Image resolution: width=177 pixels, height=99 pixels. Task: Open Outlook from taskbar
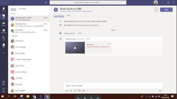(34, 96)
